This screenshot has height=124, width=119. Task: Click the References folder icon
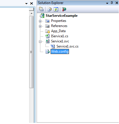tap(47, 26)
